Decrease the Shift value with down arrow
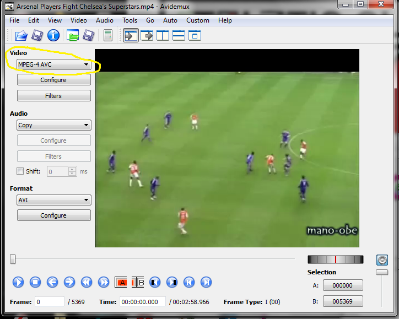Image resolution: width=399 pixels, height=319 pixels. (72, 174)
